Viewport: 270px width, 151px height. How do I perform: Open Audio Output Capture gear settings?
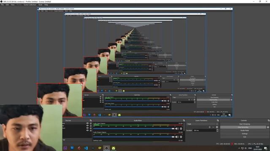tap(181, 137)
